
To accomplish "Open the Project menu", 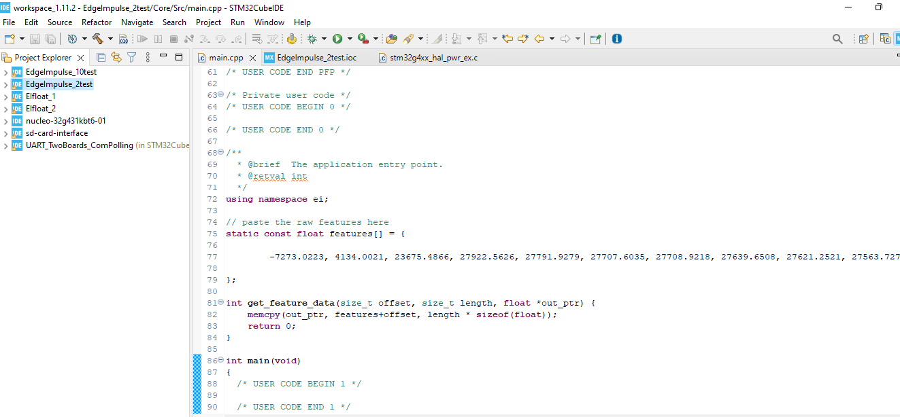I will (208, 22).
